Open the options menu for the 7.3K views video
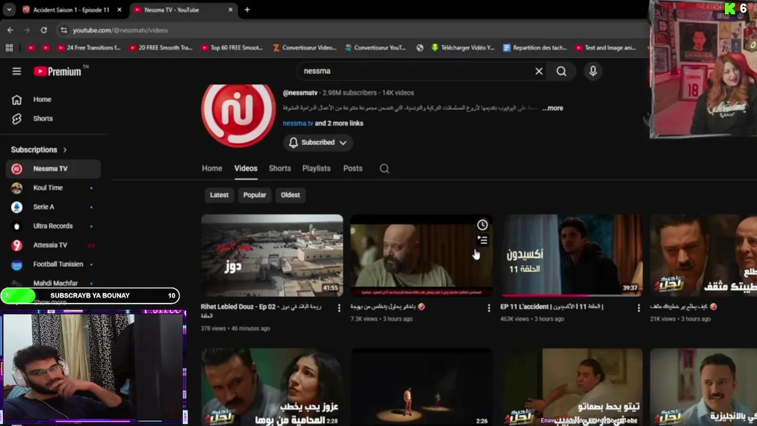757x426 pixels. (x=489, y=308)
